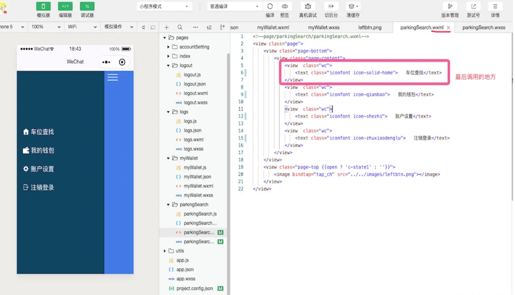
Task: Click the file tree more options icon
Action: [x=195, y=27]
